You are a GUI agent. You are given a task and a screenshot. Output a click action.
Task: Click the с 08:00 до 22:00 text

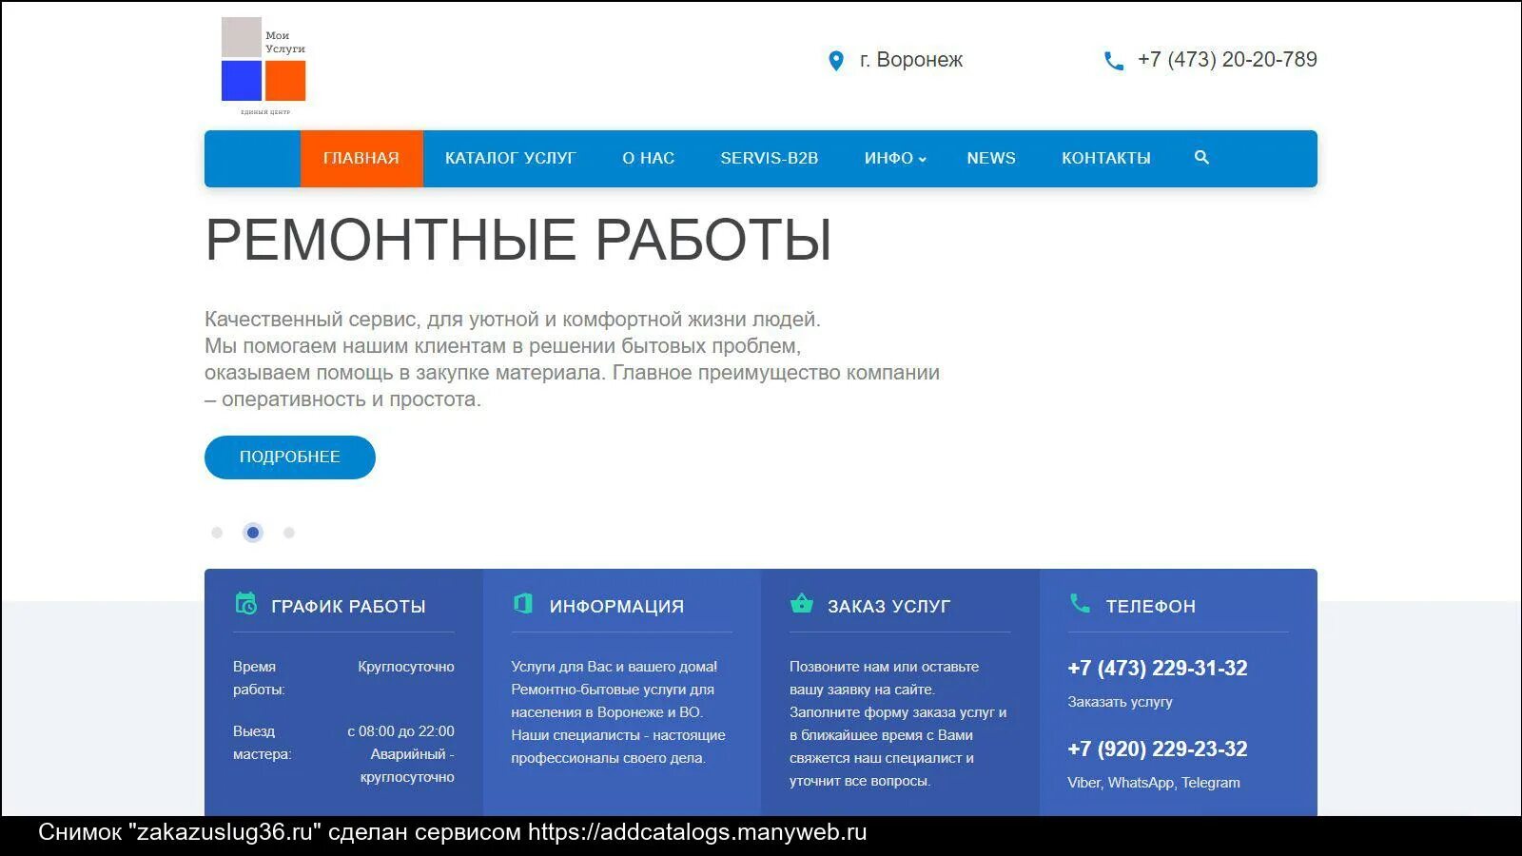pyautogui.click(x=400, y=731)
